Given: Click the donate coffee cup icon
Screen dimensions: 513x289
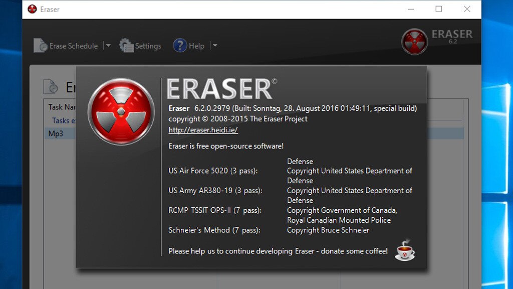Looking at the screenshot, I should [405, 249].
